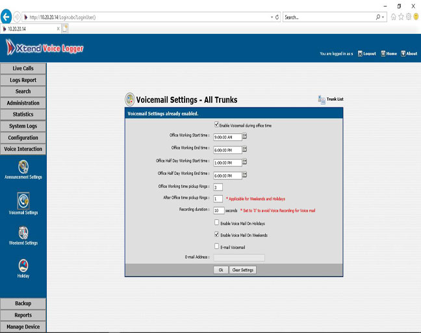Open the Administration menu
Screen dimensions: 421x333
(23, 103)
